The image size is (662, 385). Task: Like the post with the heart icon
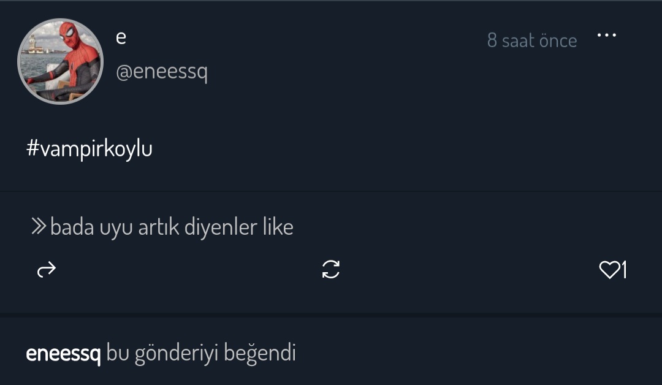609,270
